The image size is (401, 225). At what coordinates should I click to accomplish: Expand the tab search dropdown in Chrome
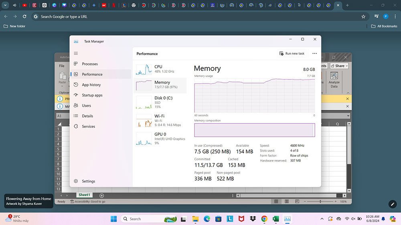(x=6, y=5)
